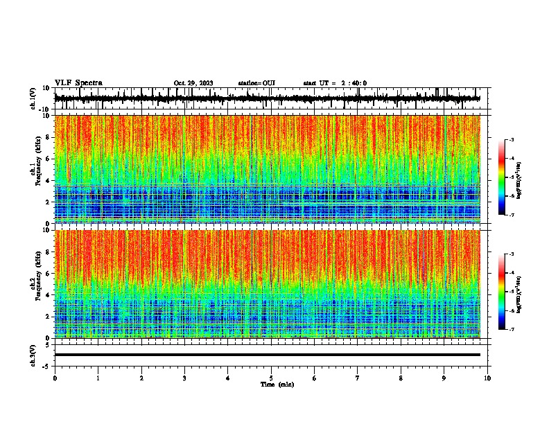Click the flat ch.3 black trace

click(x=267, y=355)
